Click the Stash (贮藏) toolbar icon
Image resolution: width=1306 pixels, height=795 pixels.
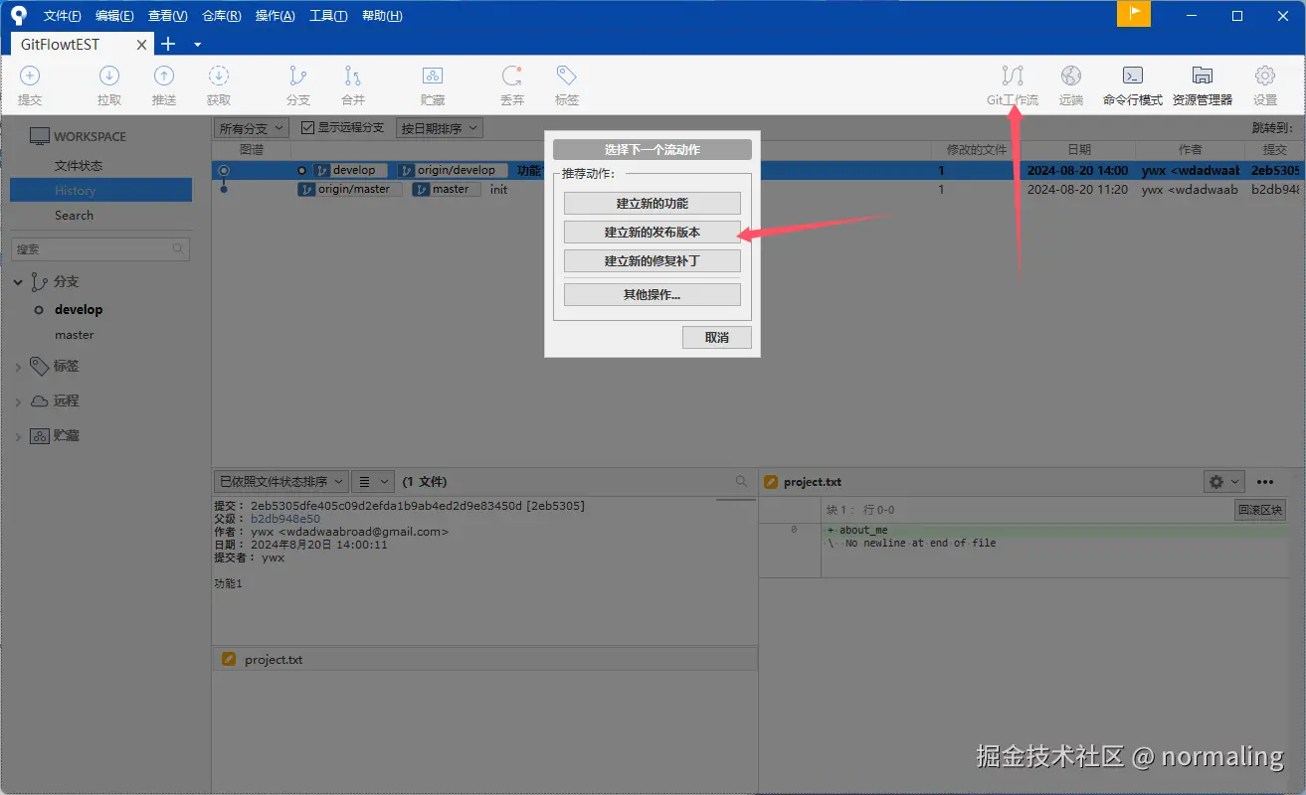click(x=433, y=76)
